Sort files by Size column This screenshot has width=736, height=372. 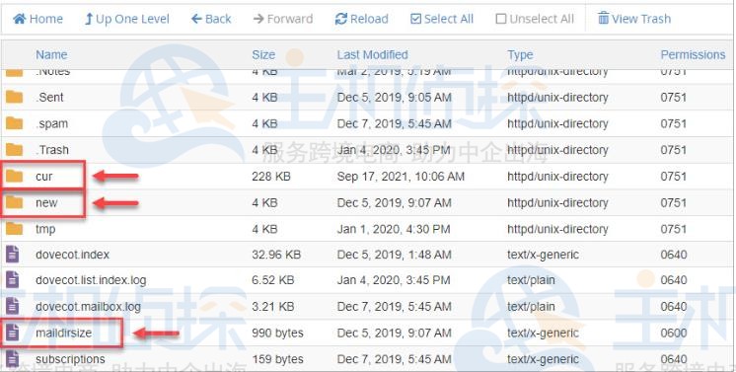click(263, 55)
